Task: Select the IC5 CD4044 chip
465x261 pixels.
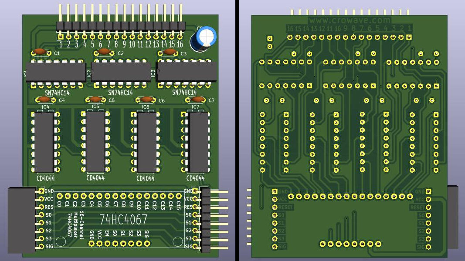Action: 95,142
